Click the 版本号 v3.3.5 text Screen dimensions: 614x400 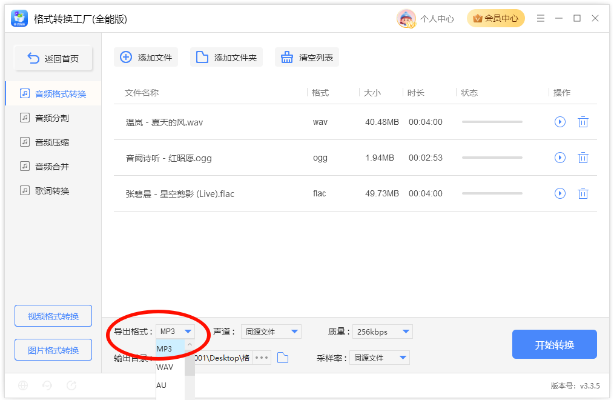575,385
